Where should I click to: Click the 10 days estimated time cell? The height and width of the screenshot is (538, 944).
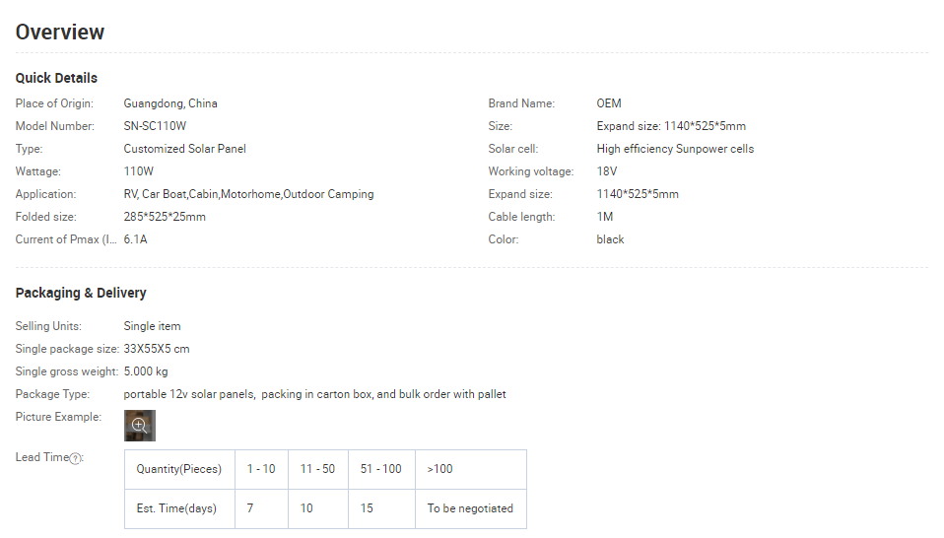(x=306, y=508)
